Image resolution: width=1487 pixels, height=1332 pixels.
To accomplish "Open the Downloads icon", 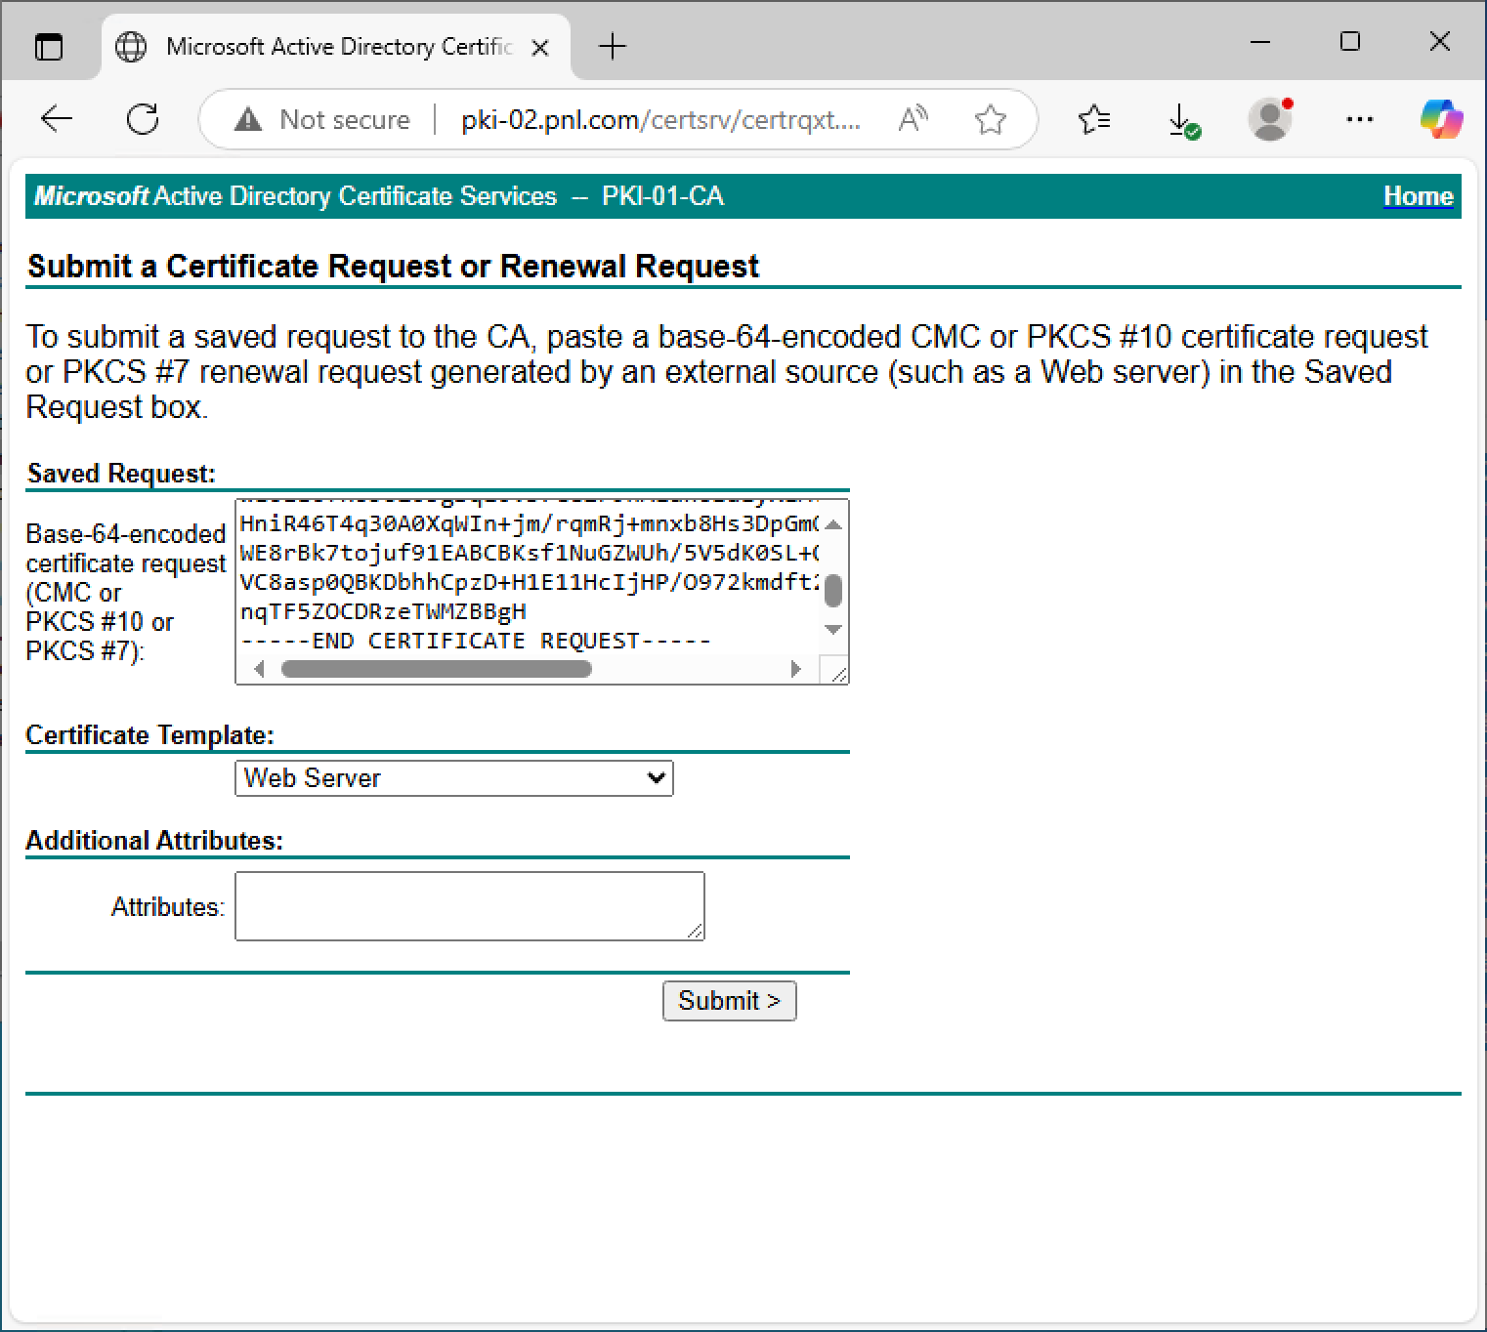I will point(1183,120).
